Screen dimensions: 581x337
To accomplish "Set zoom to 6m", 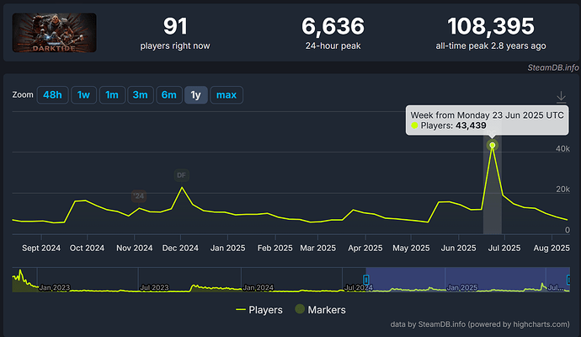I will [x=169, y=95].
